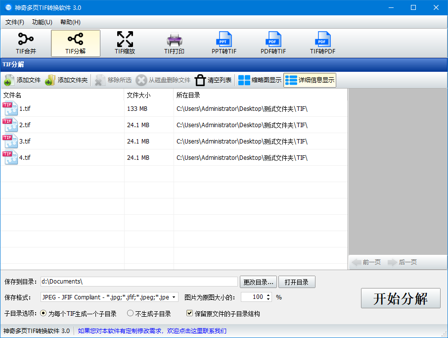Click the 133 MB size cell
Screen dimensions: 448x338
tap(137, 109)
